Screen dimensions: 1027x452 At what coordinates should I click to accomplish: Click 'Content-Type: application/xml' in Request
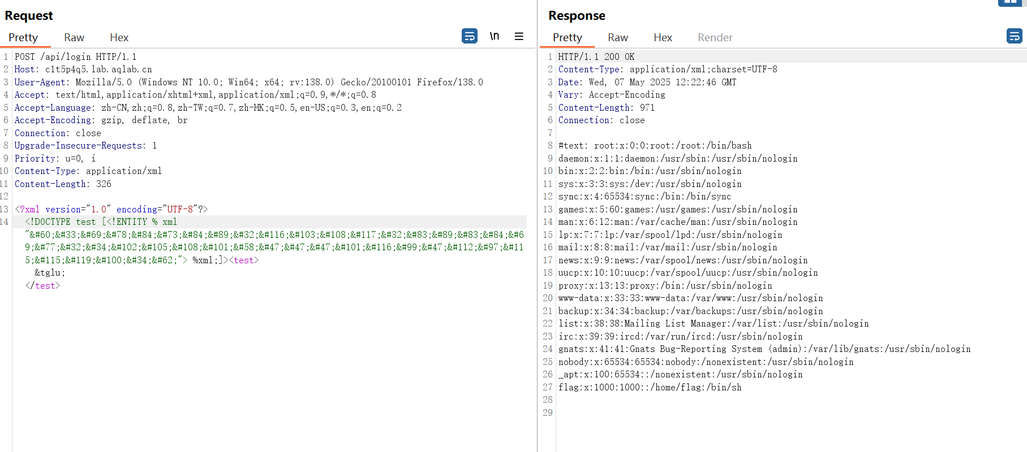click(x=88, y=171)
